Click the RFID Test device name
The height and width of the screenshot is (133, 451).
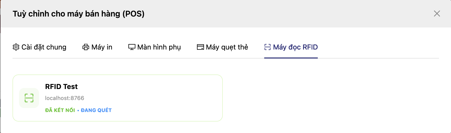(x=61, y=86)
